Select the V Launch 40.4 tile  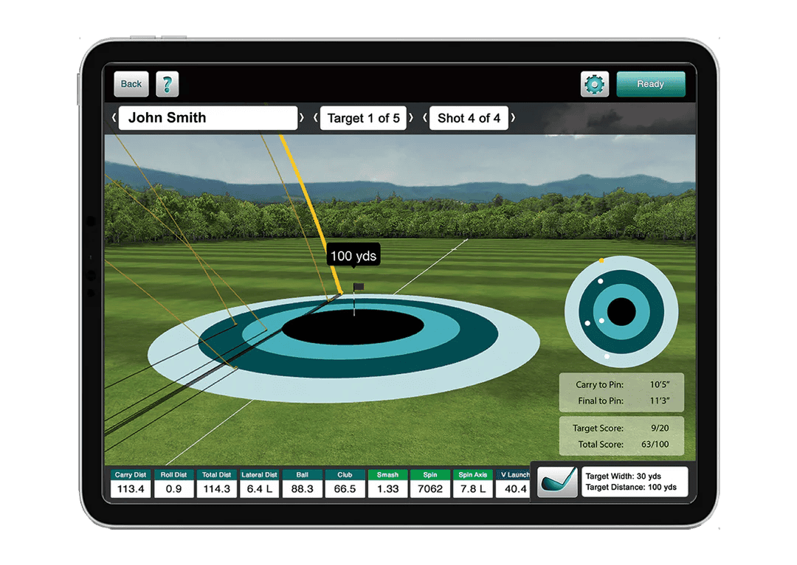click(x=514, y=483)
